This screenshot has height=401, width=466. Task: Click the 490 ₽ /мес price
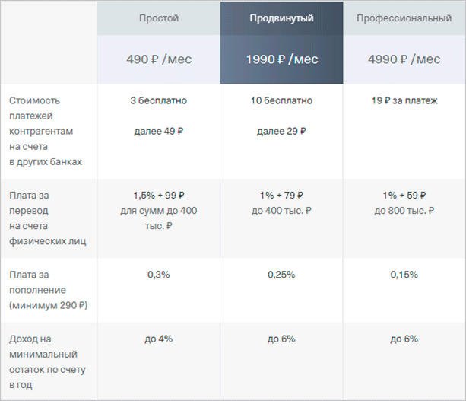pyautogui.click(x=158, y=59)
